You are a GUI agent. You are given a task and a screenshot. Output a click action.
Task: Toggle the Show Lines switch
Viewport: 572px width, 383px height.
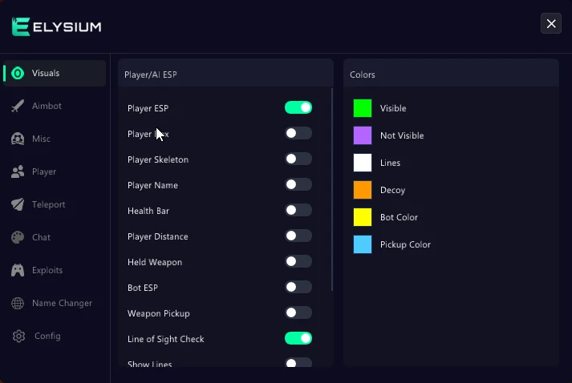tap(298, 363)
